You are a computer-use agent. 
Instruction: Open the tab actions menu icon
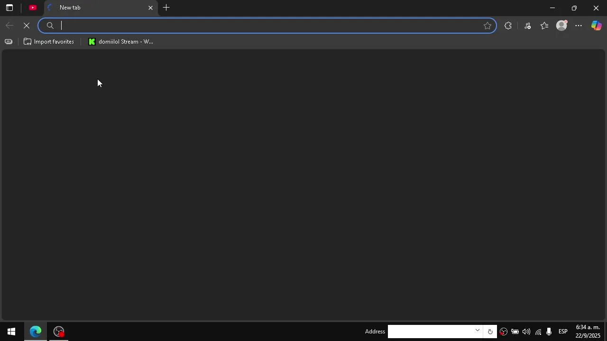tap(9, 8)
